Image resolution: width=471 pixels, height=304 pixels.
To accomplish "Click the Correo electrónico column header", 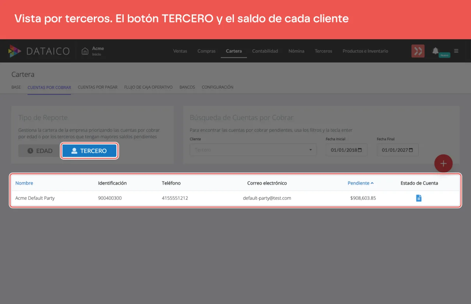I will click(x=267, y=183).
